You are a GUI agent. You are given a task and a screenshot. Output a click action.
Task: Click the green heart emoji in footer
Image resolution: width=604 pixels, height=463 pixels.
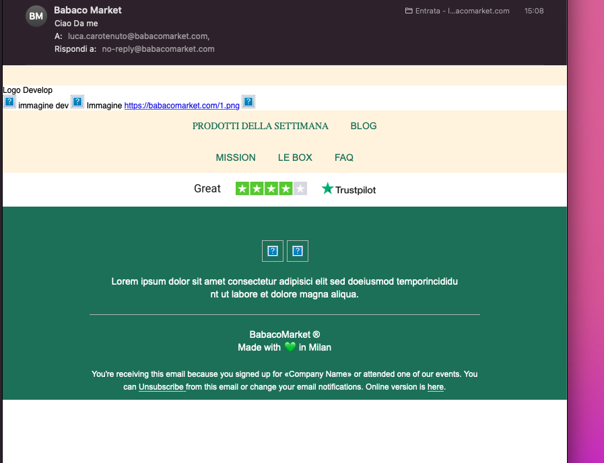tap(290, 347)
